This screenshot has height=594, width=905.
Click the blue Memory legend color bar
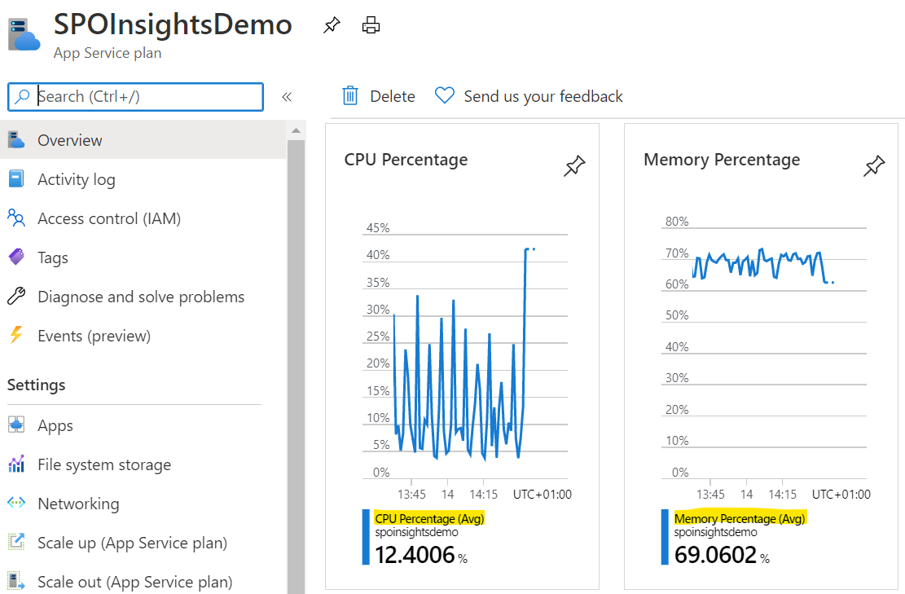pyautogui.click(x=665, y=537)
